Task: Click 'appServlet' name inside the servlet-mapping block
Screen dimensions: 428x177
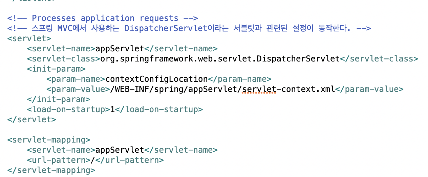Action: coord(120,150)
